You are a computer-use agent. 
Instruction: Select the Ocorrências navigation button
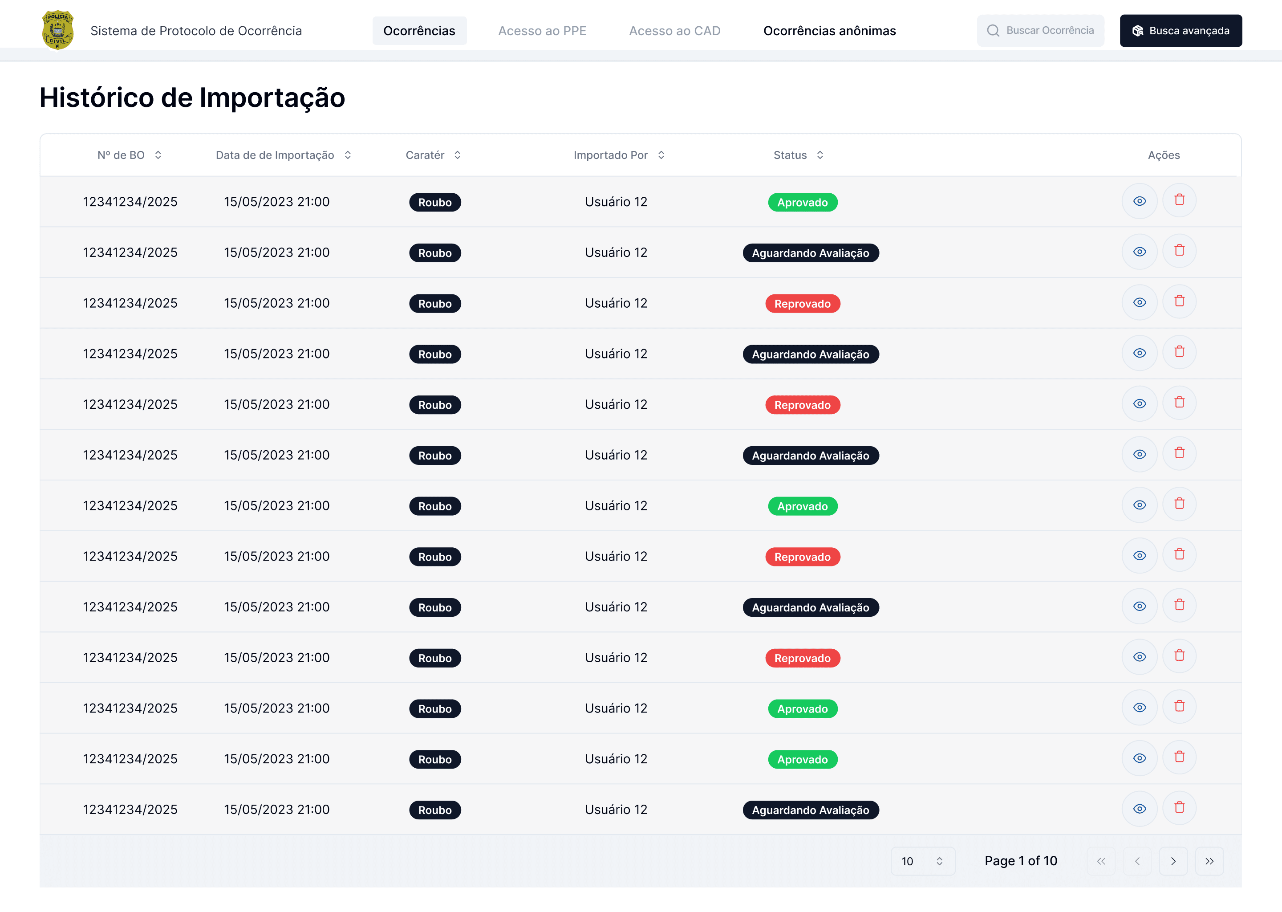point(419,31)
